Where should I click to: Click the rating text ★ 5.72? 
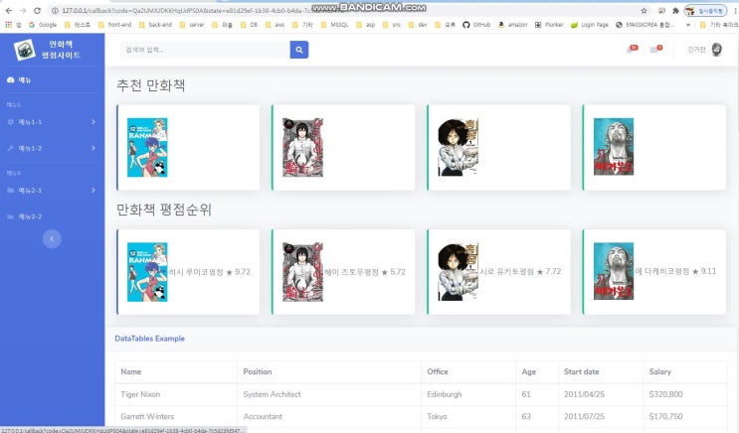pyautogui.click(x=394, y=272)
